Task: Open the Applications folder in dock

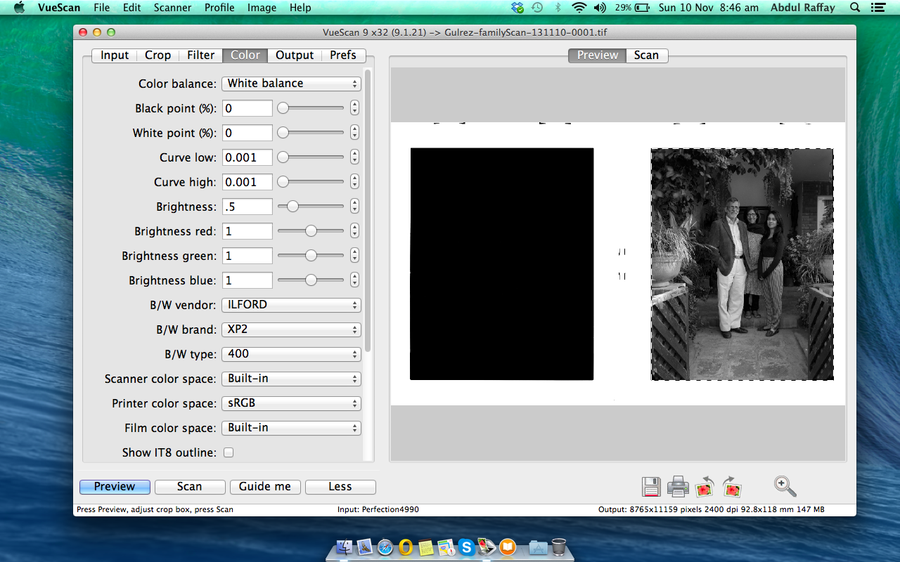Action: [539, 547]
